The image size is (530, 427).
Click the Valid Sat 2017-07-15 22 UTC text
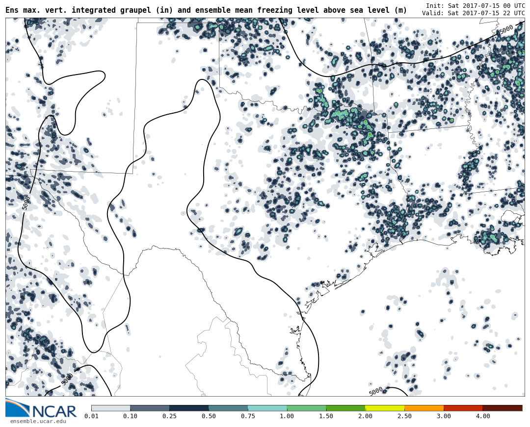(474, 13)
